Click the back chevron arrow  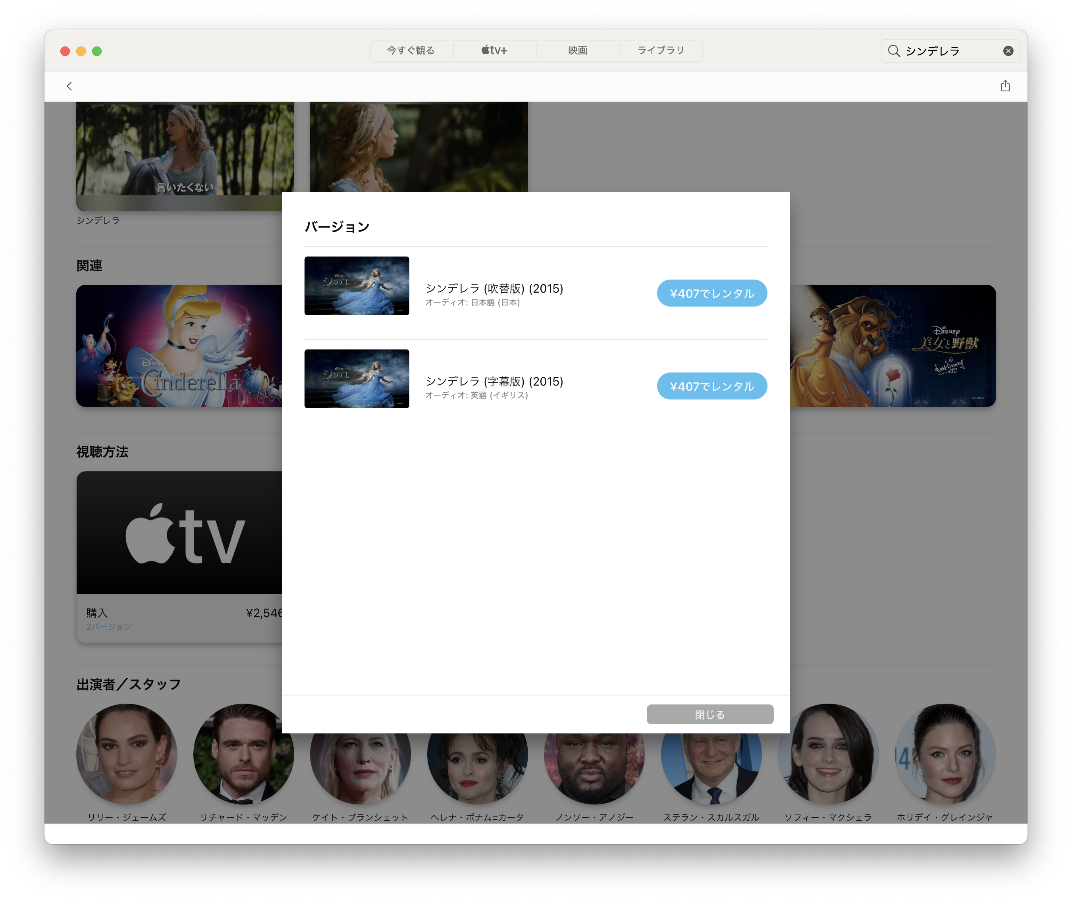coord(69,86)
